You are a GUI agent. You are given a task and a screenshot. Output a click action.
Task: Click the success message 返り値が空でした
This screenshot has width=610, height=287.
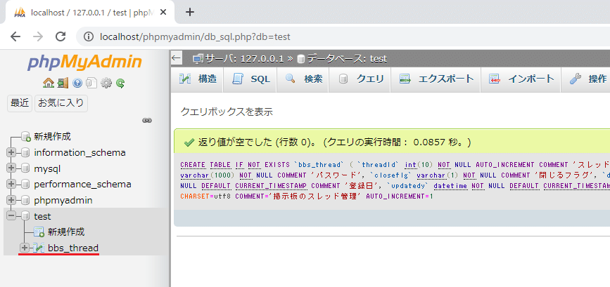tap(236, 142)
